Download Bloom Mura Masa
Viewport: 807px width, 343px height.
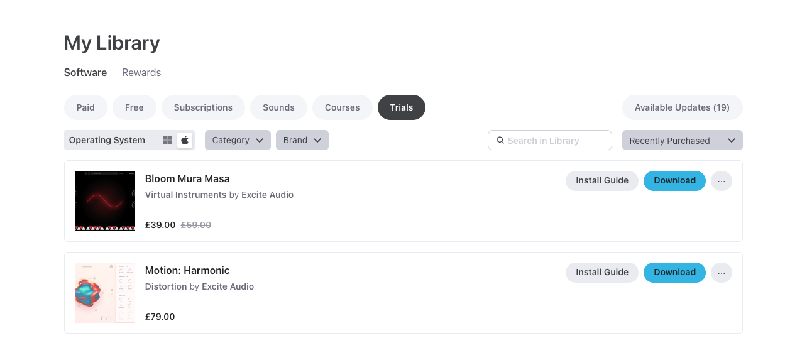pyautogui.click(x=674, y=181)
